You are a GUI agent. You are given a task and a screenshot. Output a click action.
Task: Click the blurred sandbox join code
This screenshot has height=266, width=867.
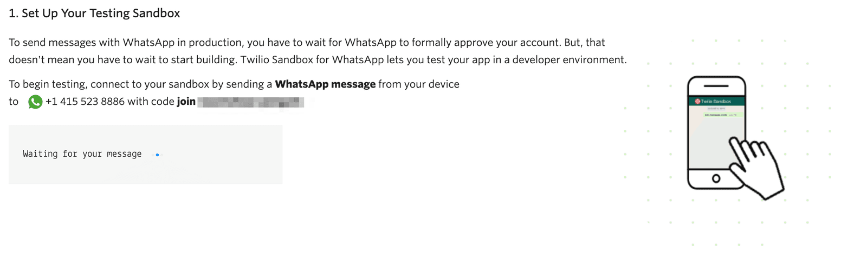click(251, 102)
